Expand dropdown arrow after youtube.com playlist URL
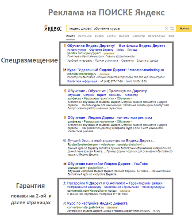The image size is (192, 216). point(108,168)
